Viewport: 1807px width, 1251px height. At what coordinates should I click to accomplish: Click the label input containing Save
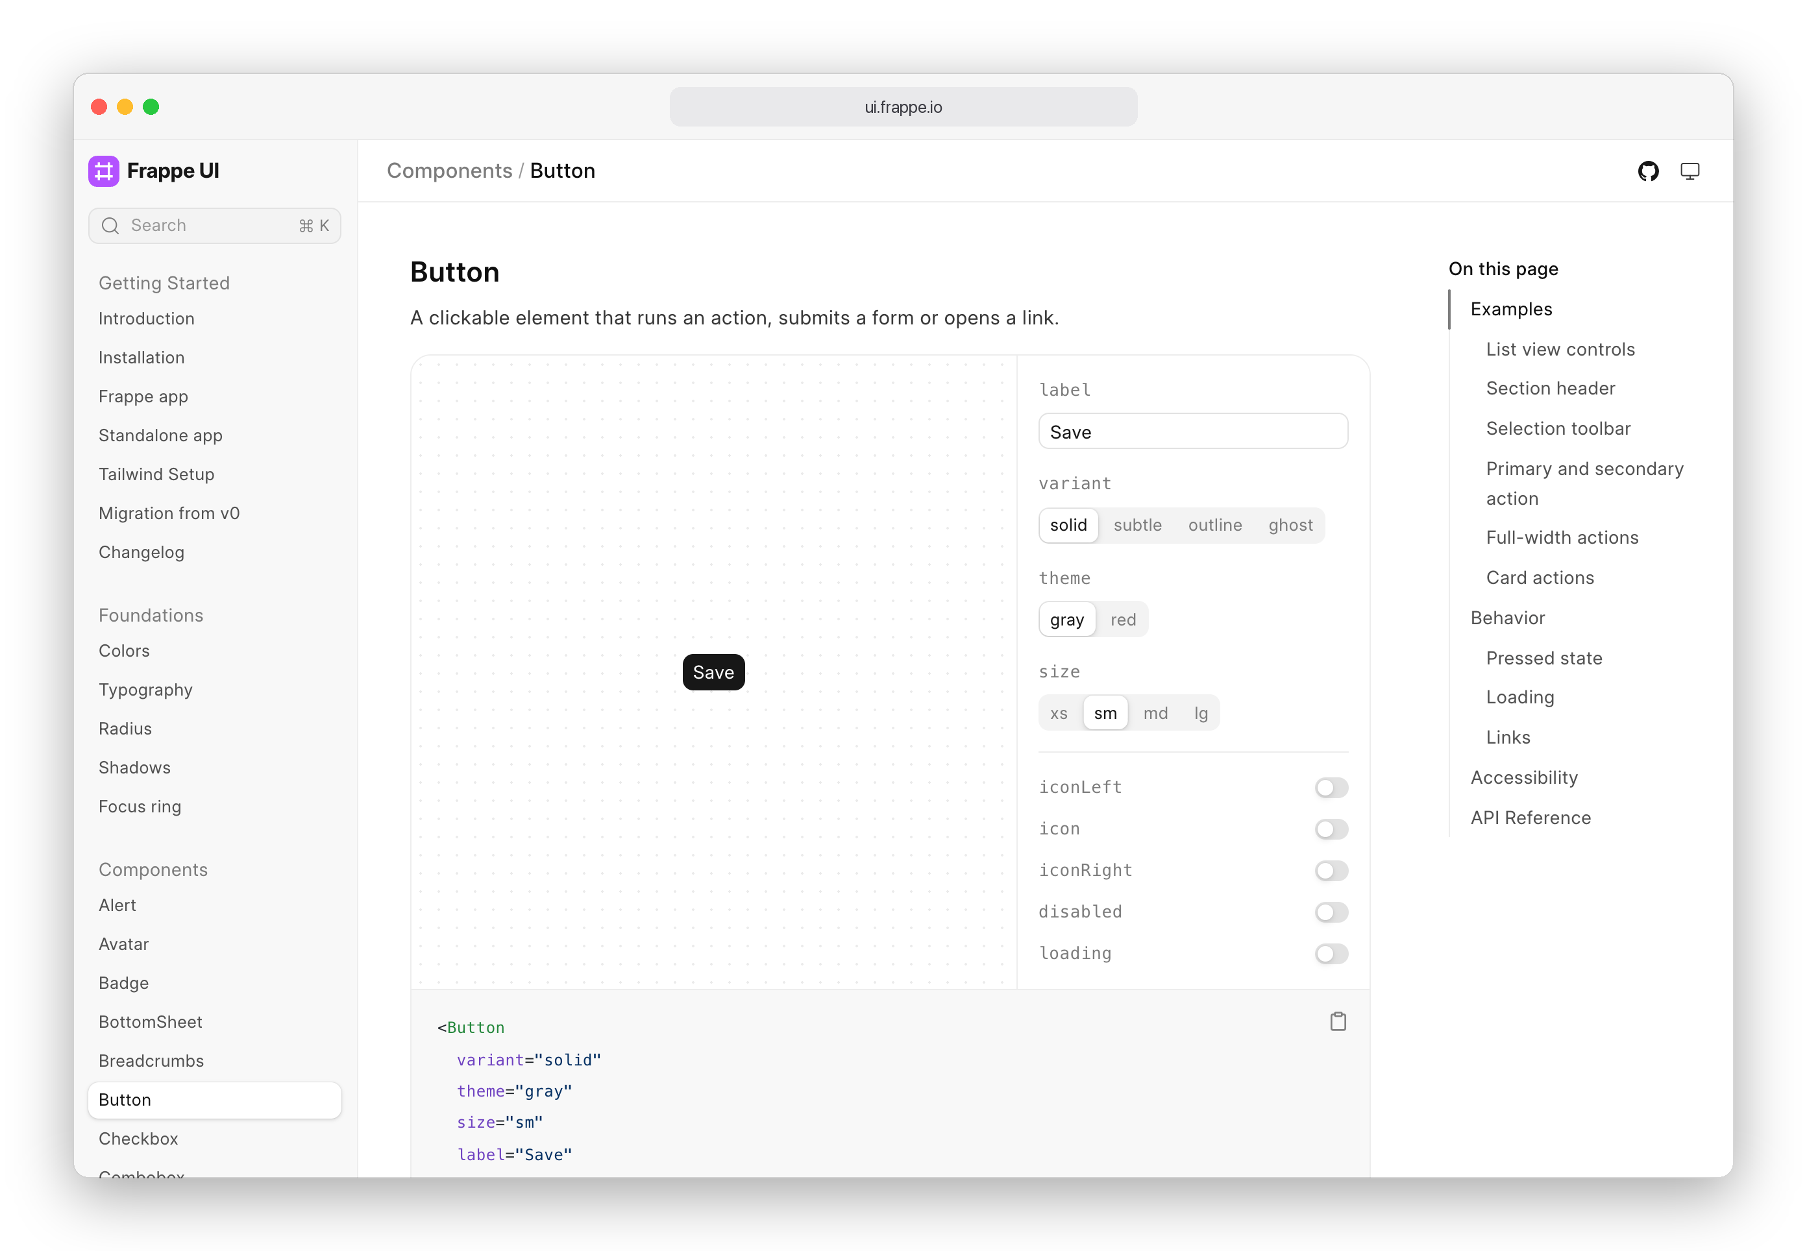tap(1192, 431)
